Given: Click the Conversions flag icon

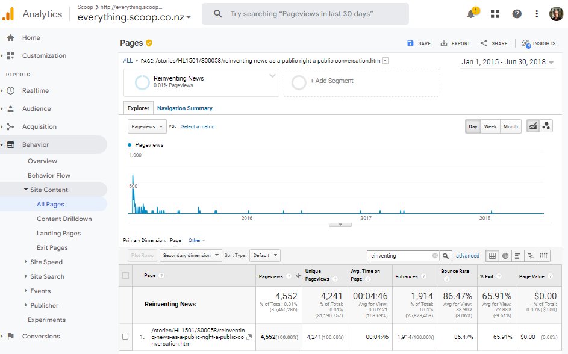Looking at the screenshot, I should [x=10, y=336].
